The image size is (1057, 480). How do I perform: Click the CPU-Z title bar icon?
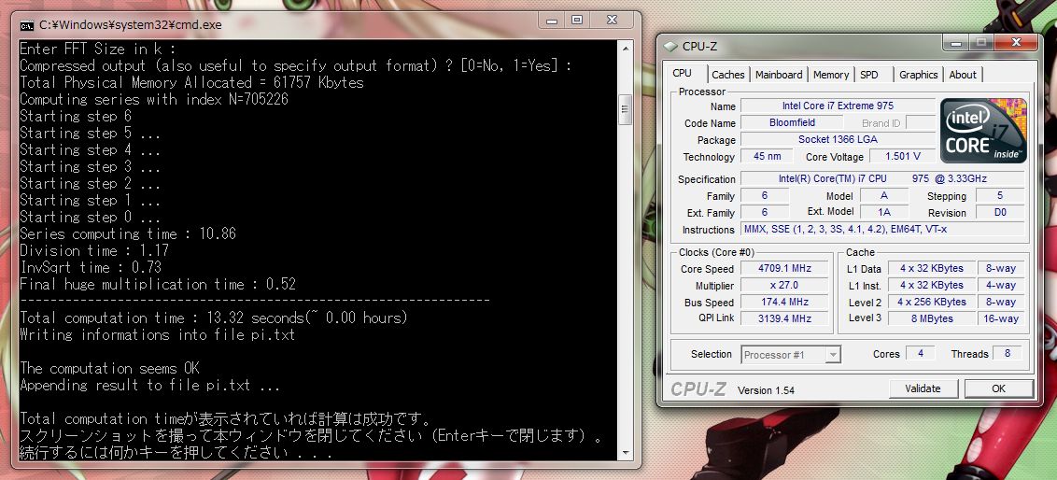coord(670,46)
